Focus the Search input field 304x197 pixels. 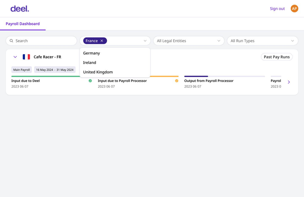coord(41,41)
